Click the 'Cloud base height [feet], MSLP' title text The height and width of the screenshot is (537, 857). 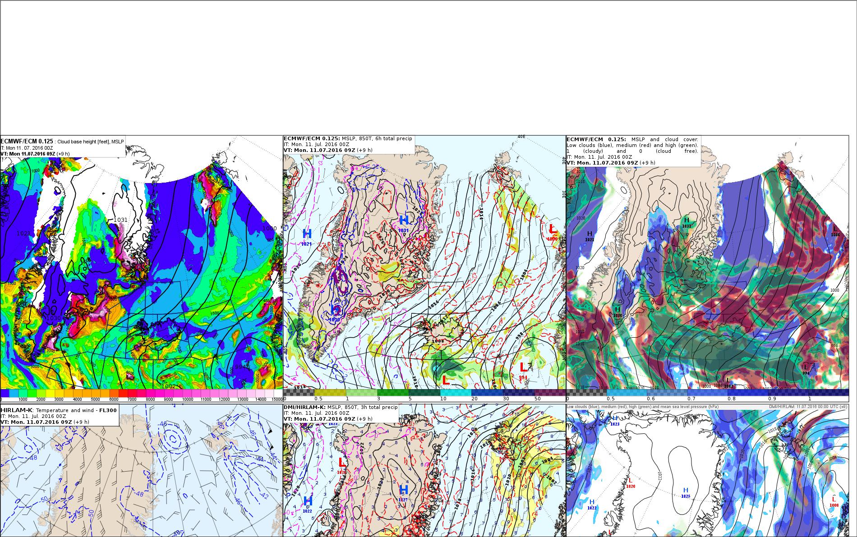pos(91,142)
